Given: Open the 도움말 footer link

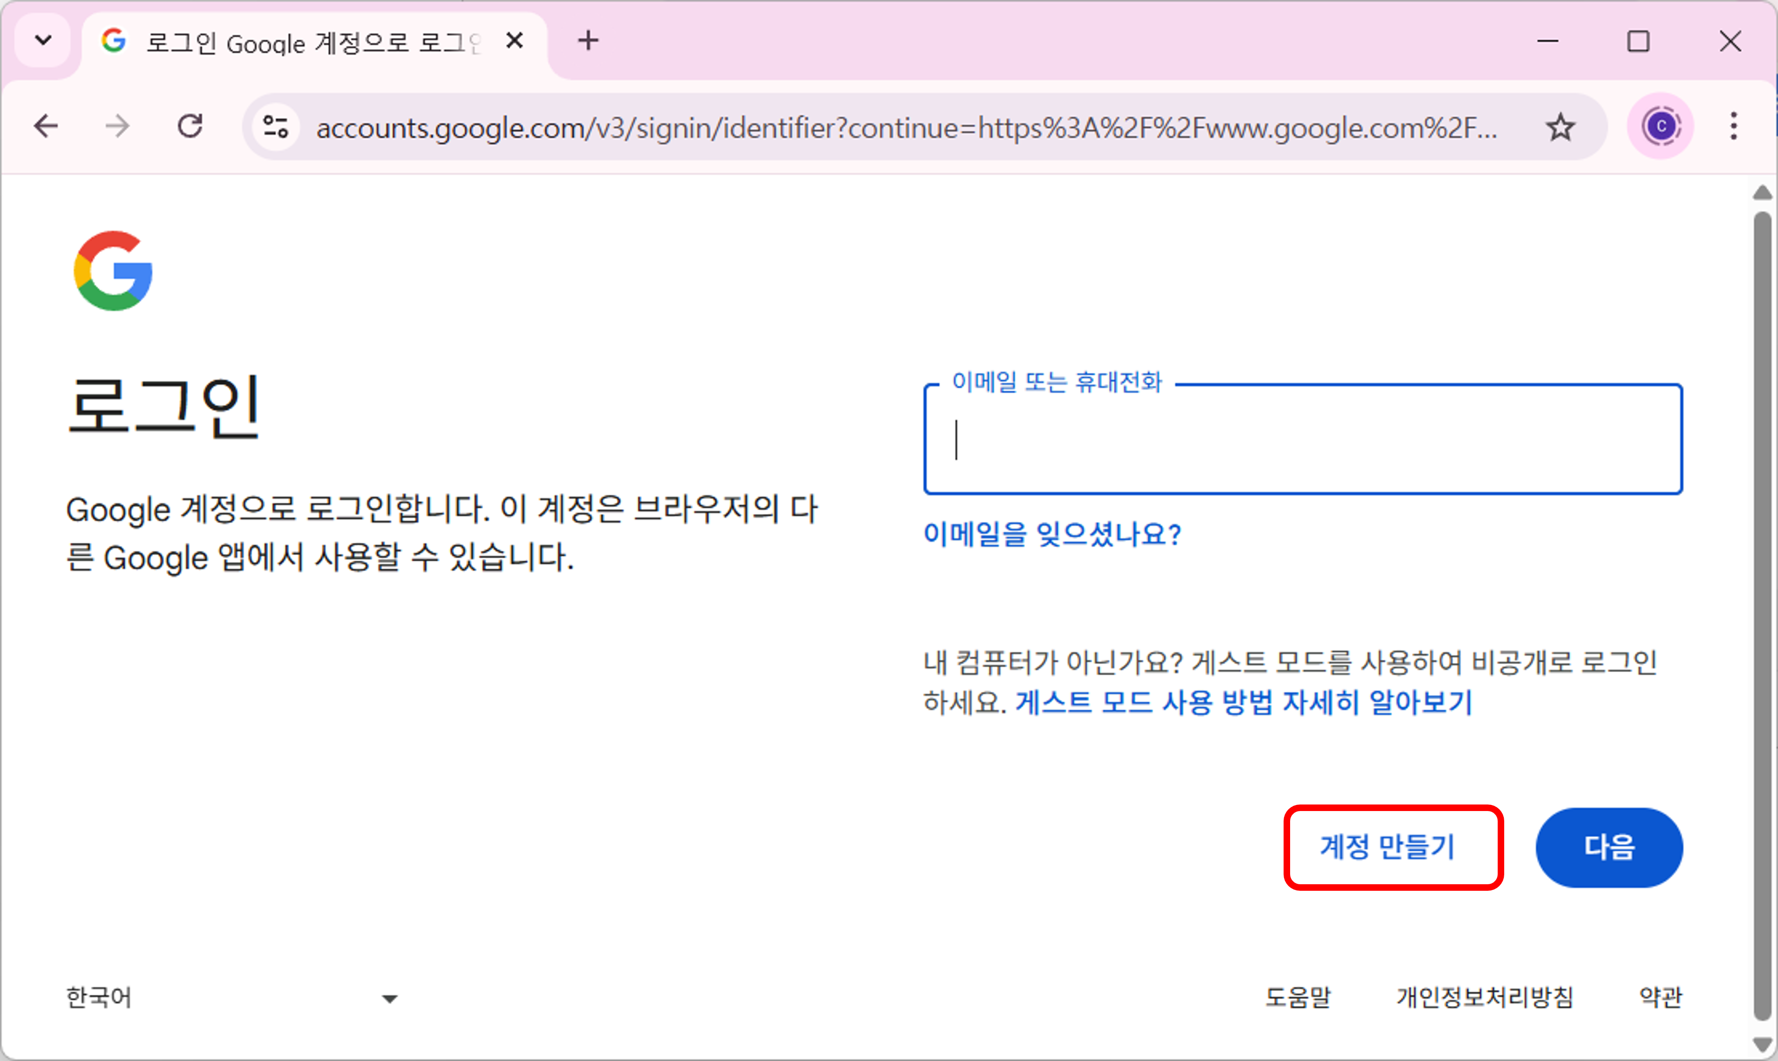Looking at the screenshot, I should pos(1298,997).
